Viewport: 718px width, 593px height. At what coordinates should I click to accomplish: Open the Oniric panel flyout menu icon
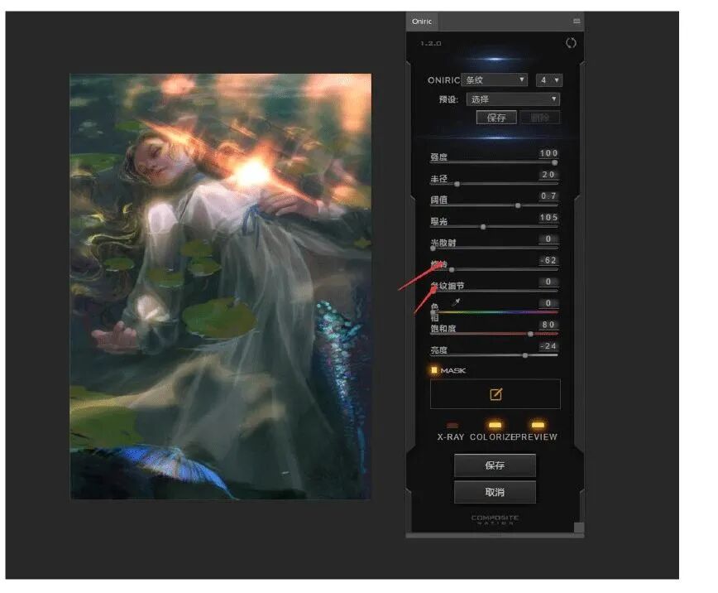(577, 21)
